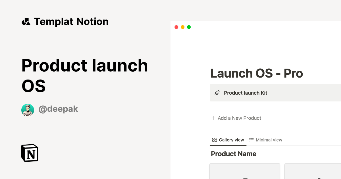Click the plus icon before Add a New Product
This screenshot has width=341, height=179.
coord(213,118)
